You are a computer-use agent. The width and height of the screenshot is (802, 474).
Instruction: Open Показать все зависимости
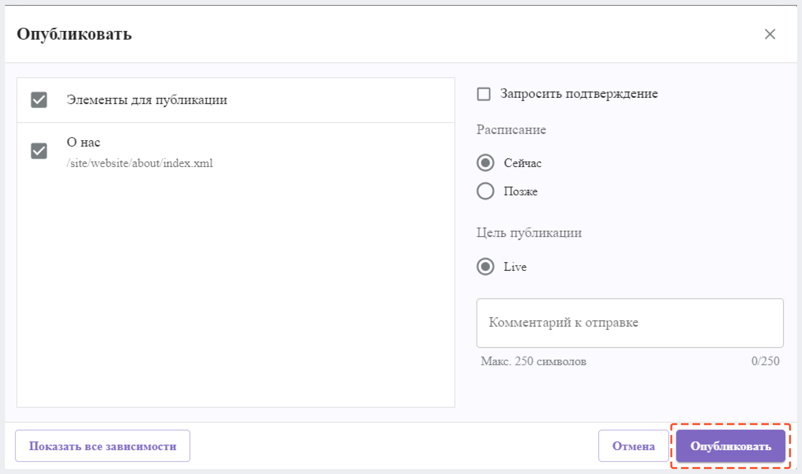pyautogui.click(x=102, y=446)
